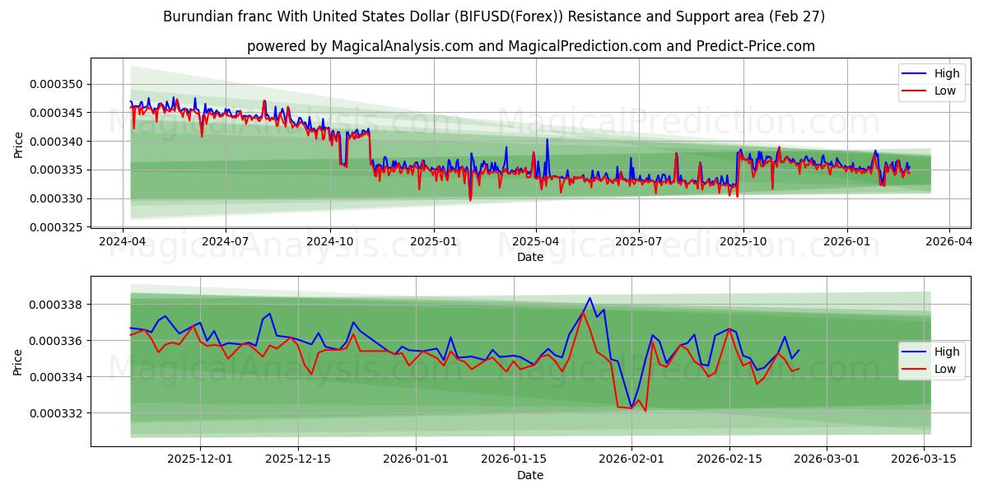This screenshot has width=988, height=494.
Task: Select the blue High line sample in upper legend
Action: (913, 73)
